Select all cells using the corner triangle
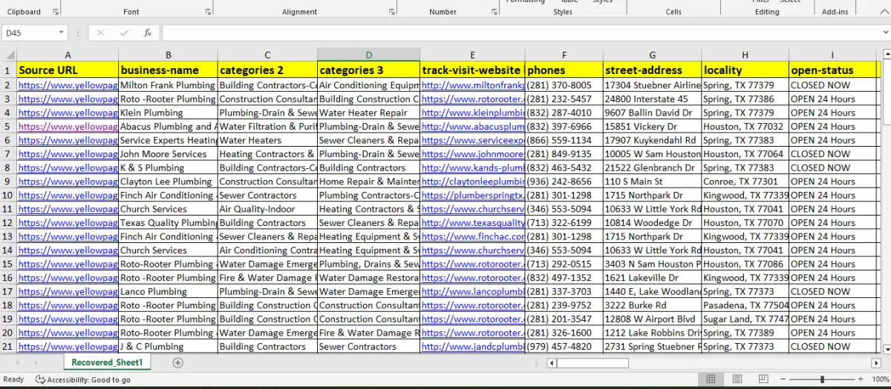 (8, 56)
